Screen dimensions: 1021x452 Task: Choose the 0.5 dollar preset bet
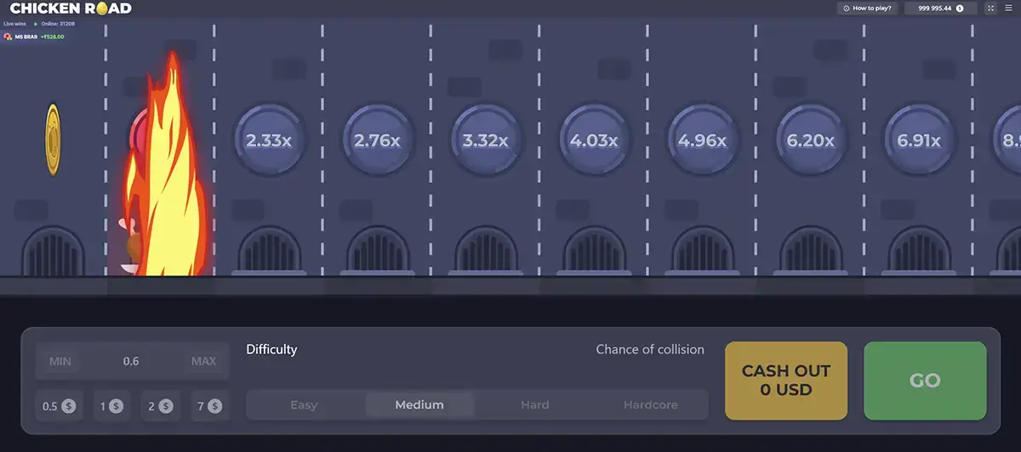click(x=59, y=406)
